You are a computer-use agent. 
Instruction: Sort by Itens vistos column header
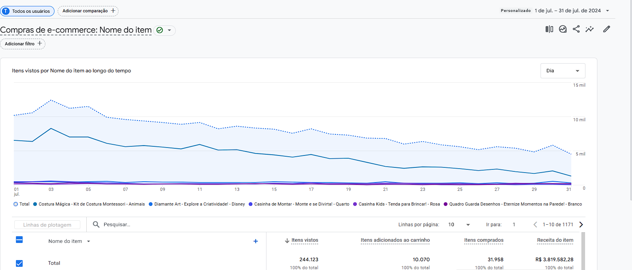pyautogui.click(x=305, y=240)
